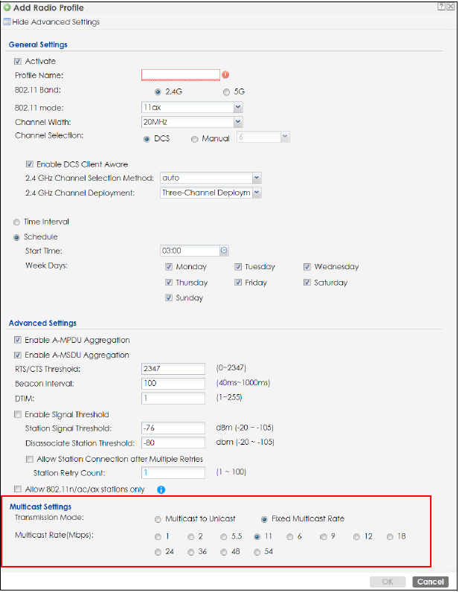Click the green Add Radio Profile icon
This screenshot has width=462, height=592.
tap(7, 7)
